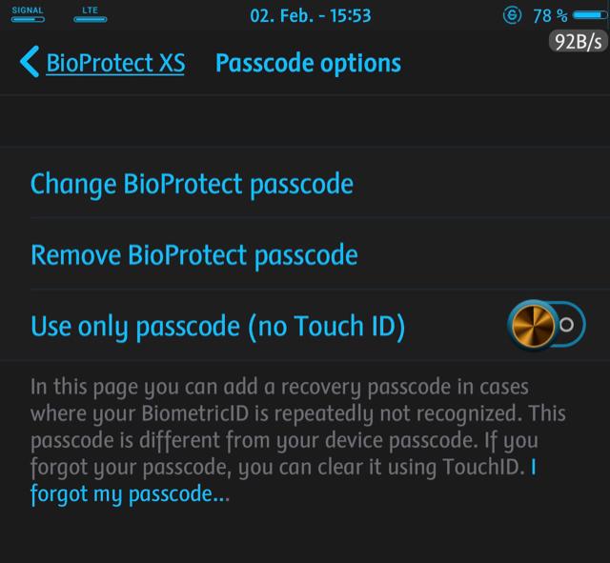
Task: Open Change BioProtect passcode
Action: (192, 184)
